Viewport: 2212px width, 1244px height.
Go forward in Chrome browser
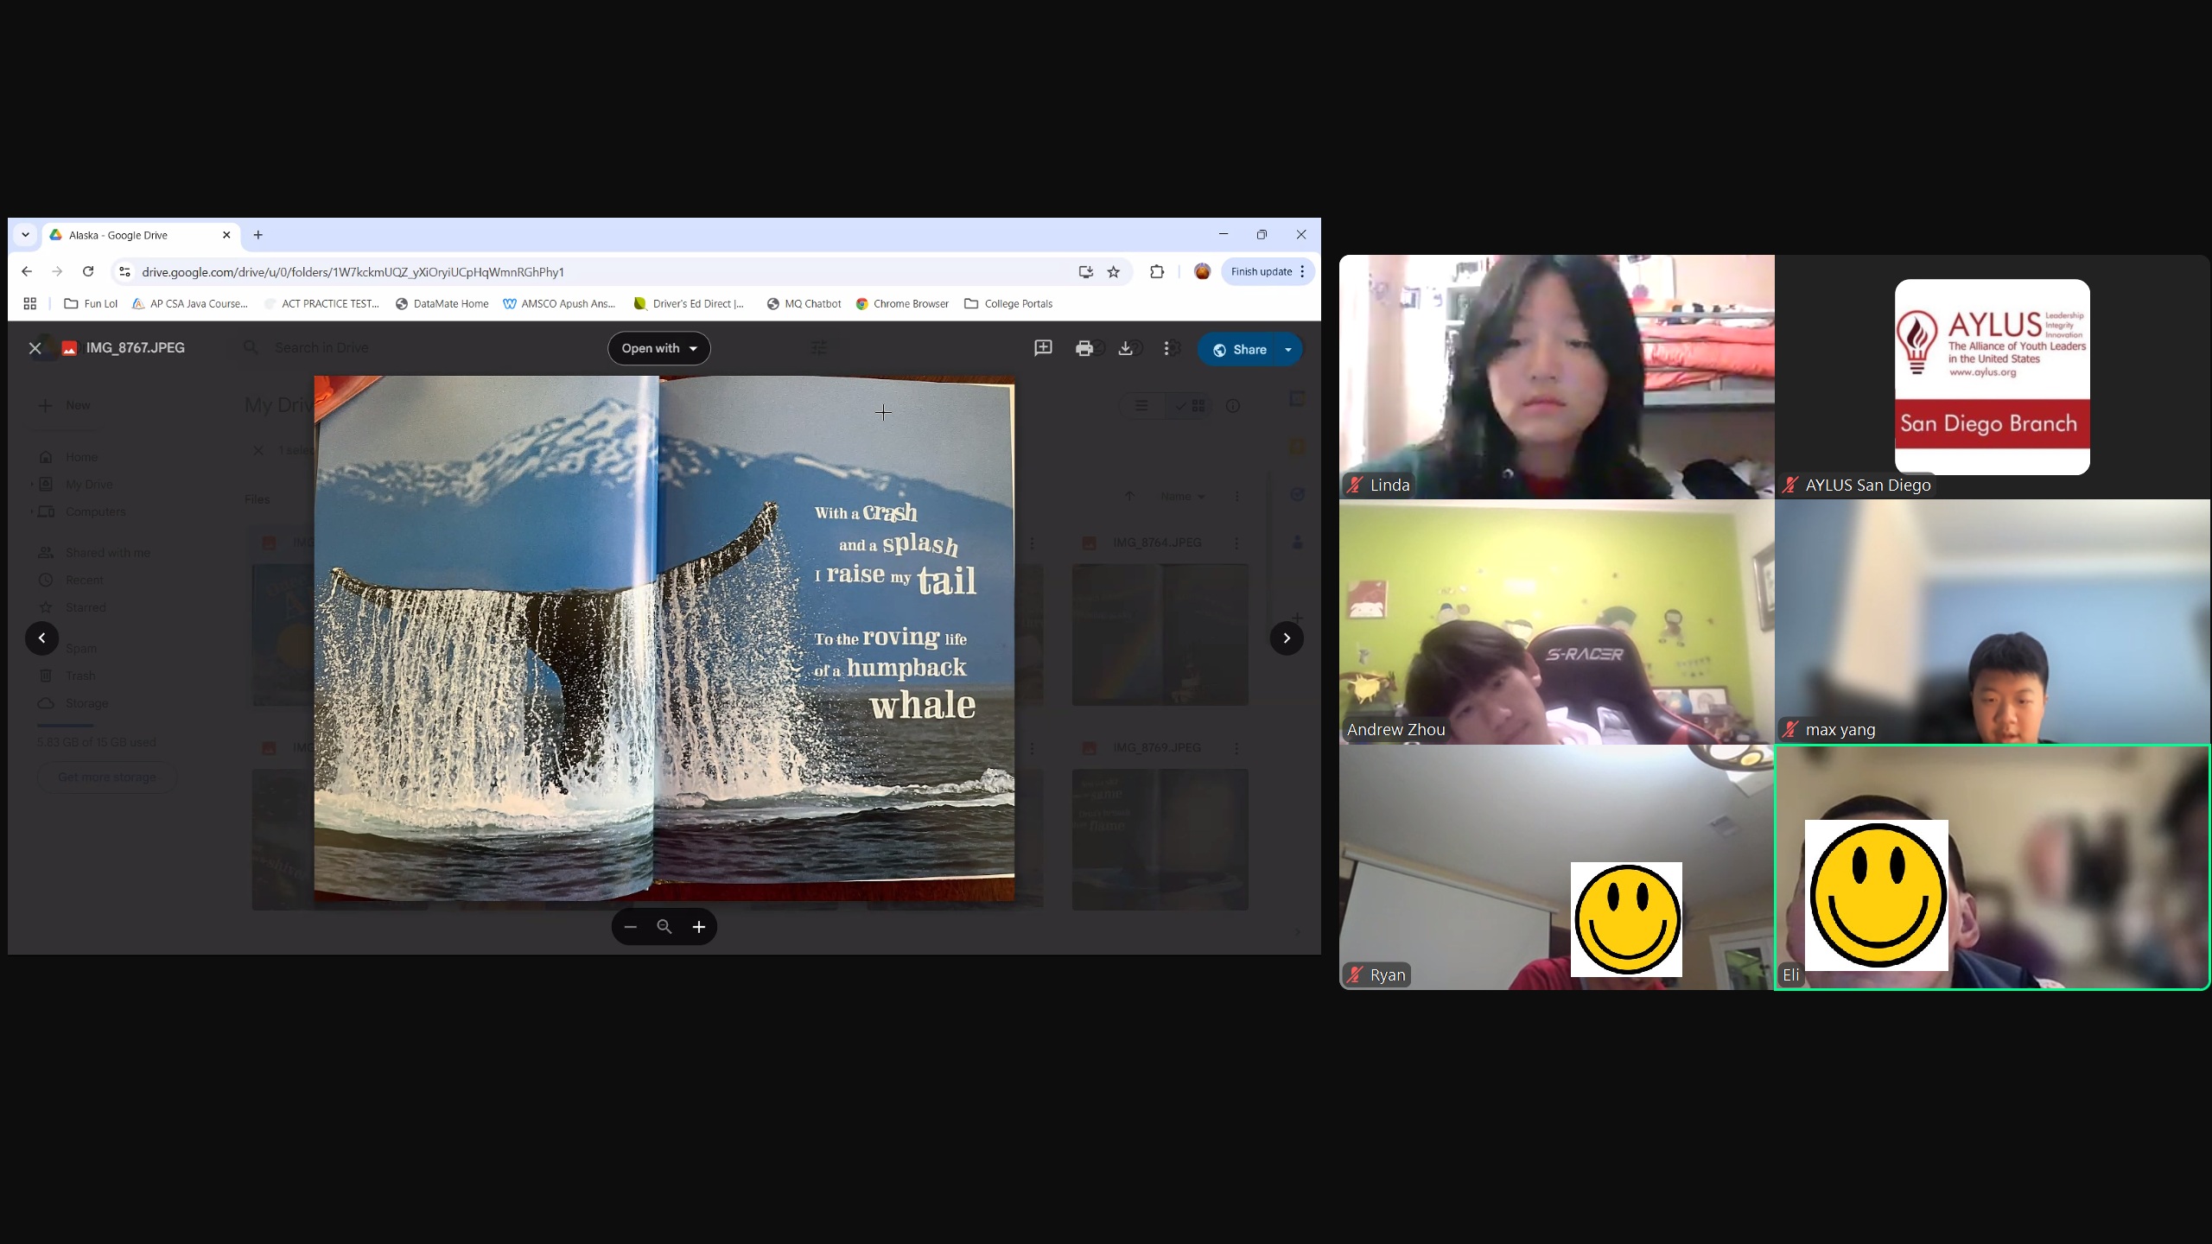tap(57, 271)
